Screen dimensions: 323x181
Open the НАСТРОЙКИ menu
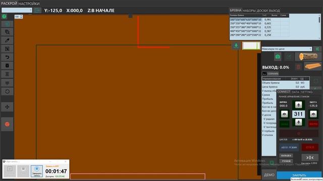pyautogui.click(x=29, y=4)
